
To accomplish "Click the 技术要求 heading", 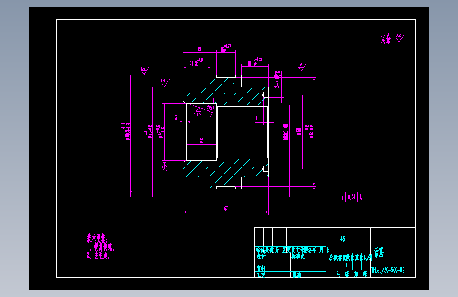I will click(97, 238).
